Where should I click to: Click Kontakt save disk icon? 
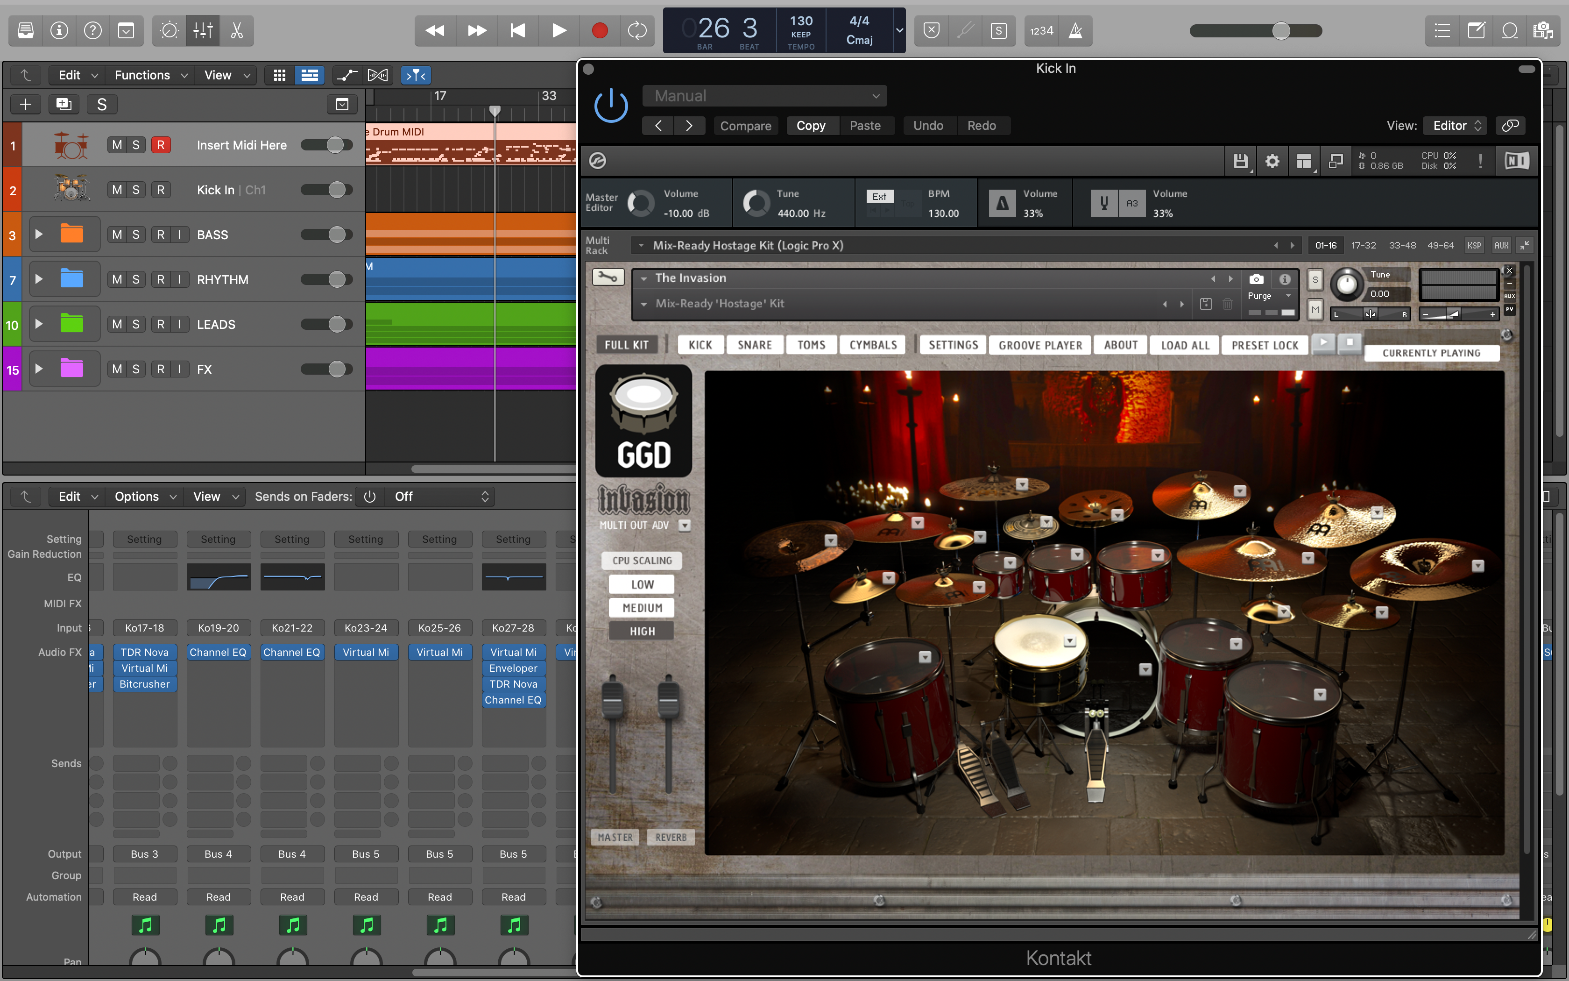click(1240, 162)
